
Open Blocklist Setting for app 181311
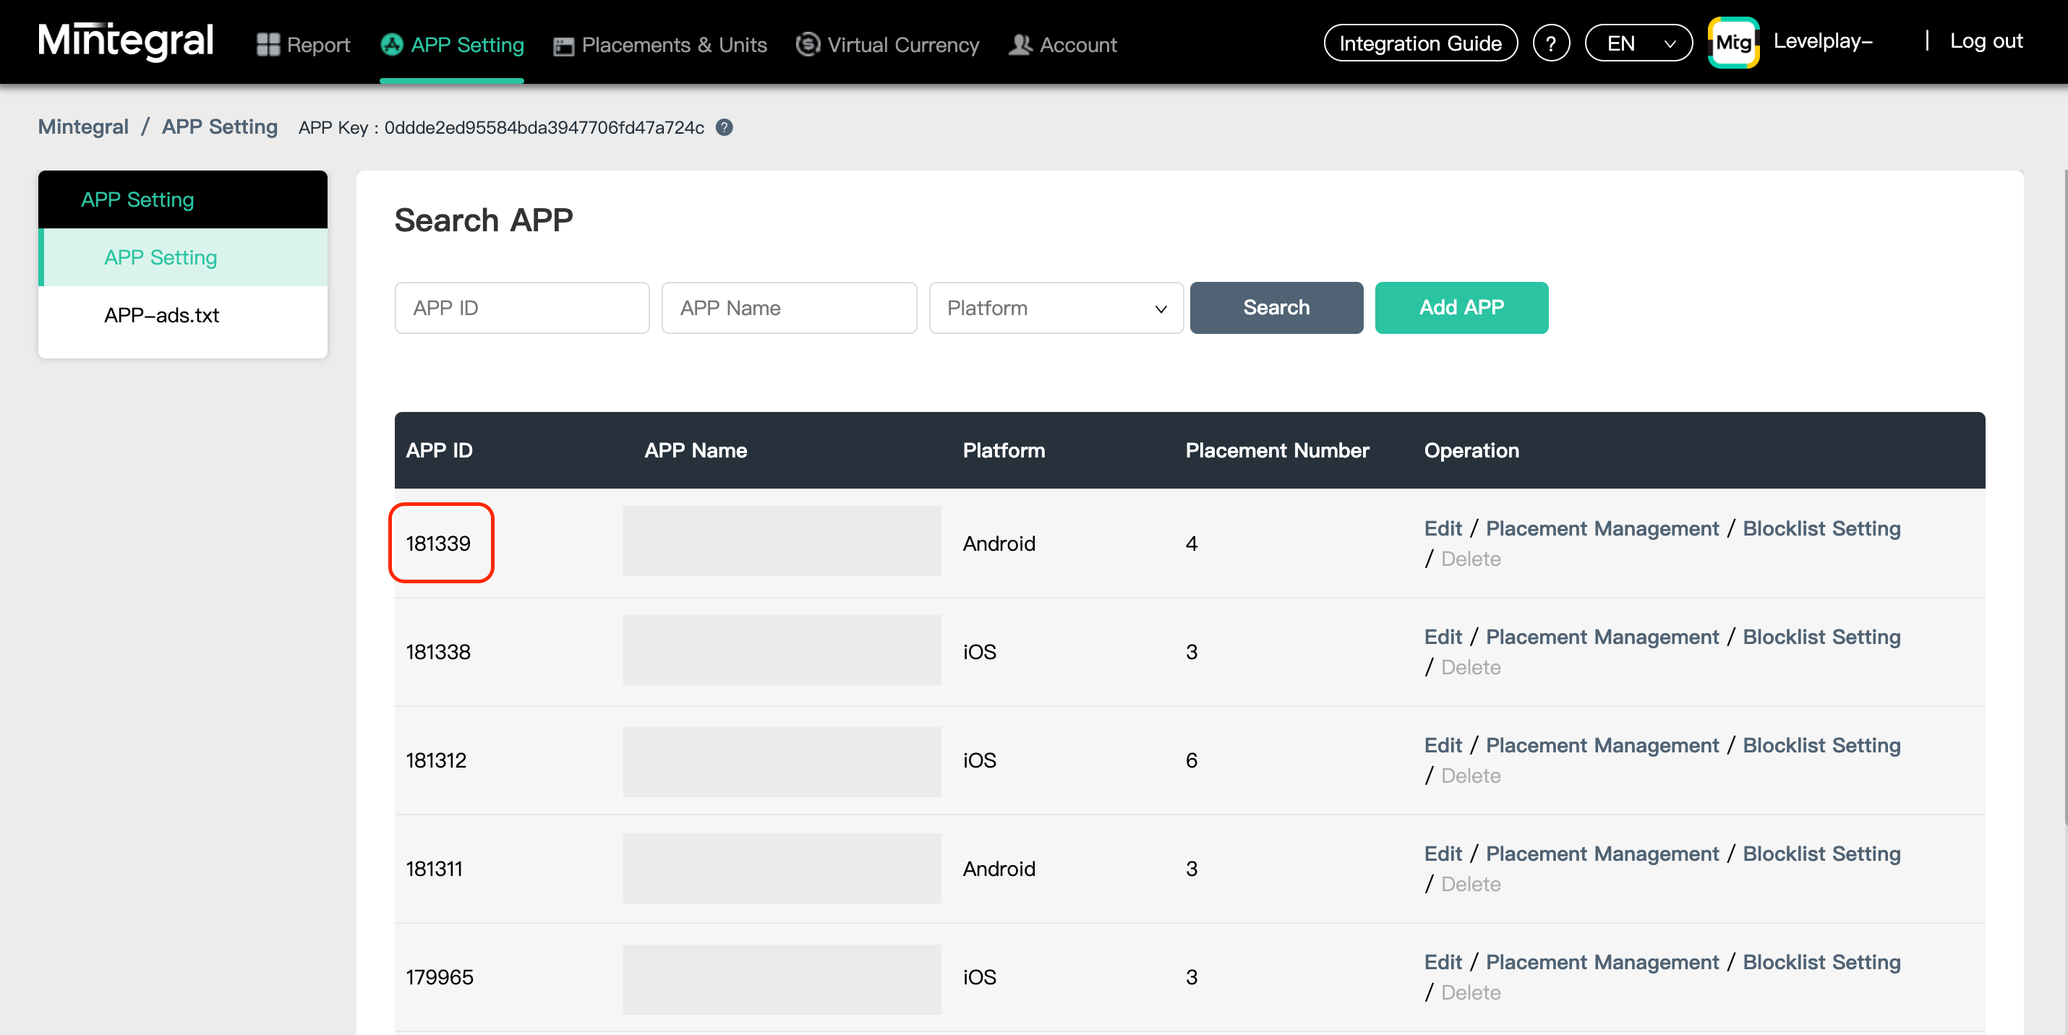(x=1821, y=854)
